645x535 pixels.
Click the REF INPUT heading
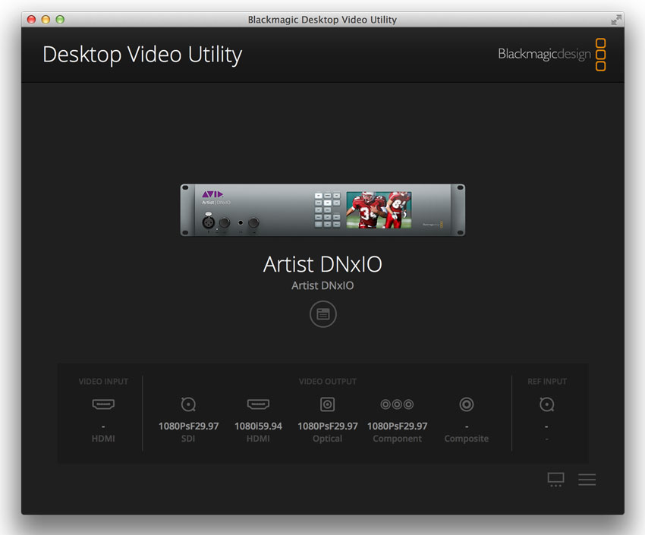[x=547, y=382]
